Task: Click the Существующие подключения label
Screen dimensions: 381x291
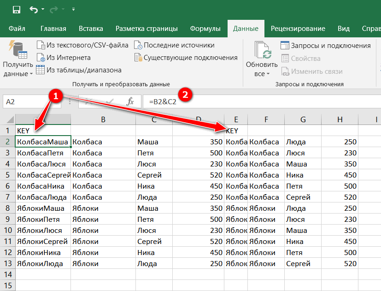Action: pos(191,58)
